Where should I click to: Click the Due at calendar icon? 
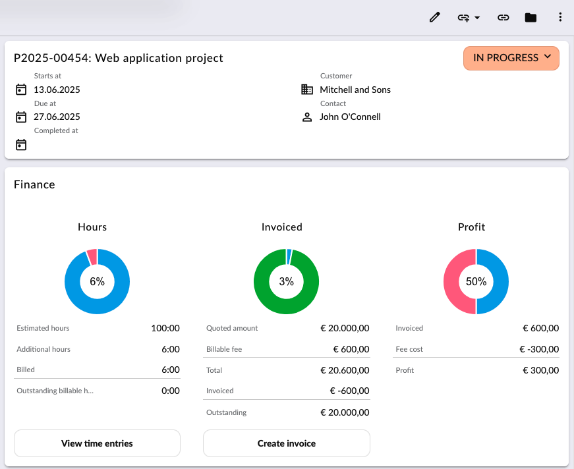21,117
